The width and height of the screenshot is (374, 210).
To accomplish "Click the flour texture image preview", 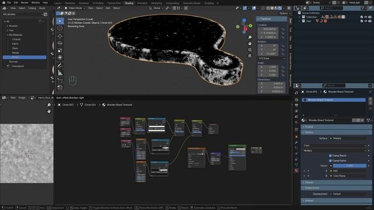I will 27,153.
